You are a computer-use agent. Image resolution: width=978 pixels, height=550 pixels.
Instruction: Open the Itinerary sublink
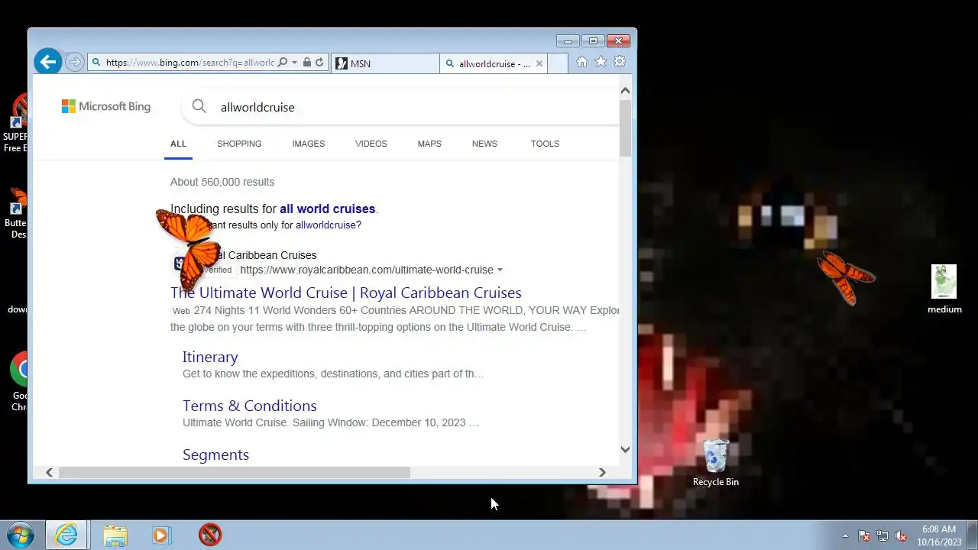(210, 357)
